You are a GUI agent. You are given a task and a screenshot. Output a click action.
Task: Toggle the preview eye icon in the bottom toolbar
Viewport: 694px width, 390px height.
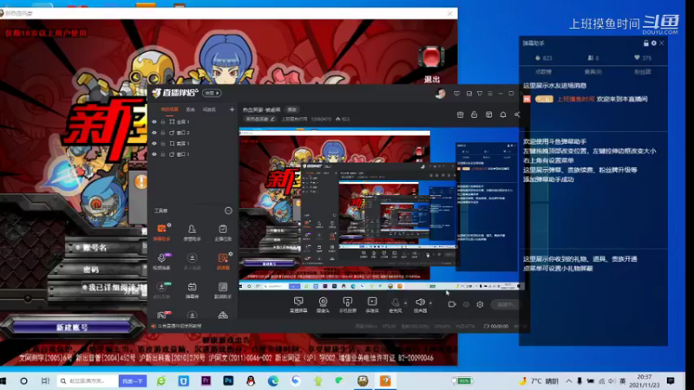coord(466,304)
